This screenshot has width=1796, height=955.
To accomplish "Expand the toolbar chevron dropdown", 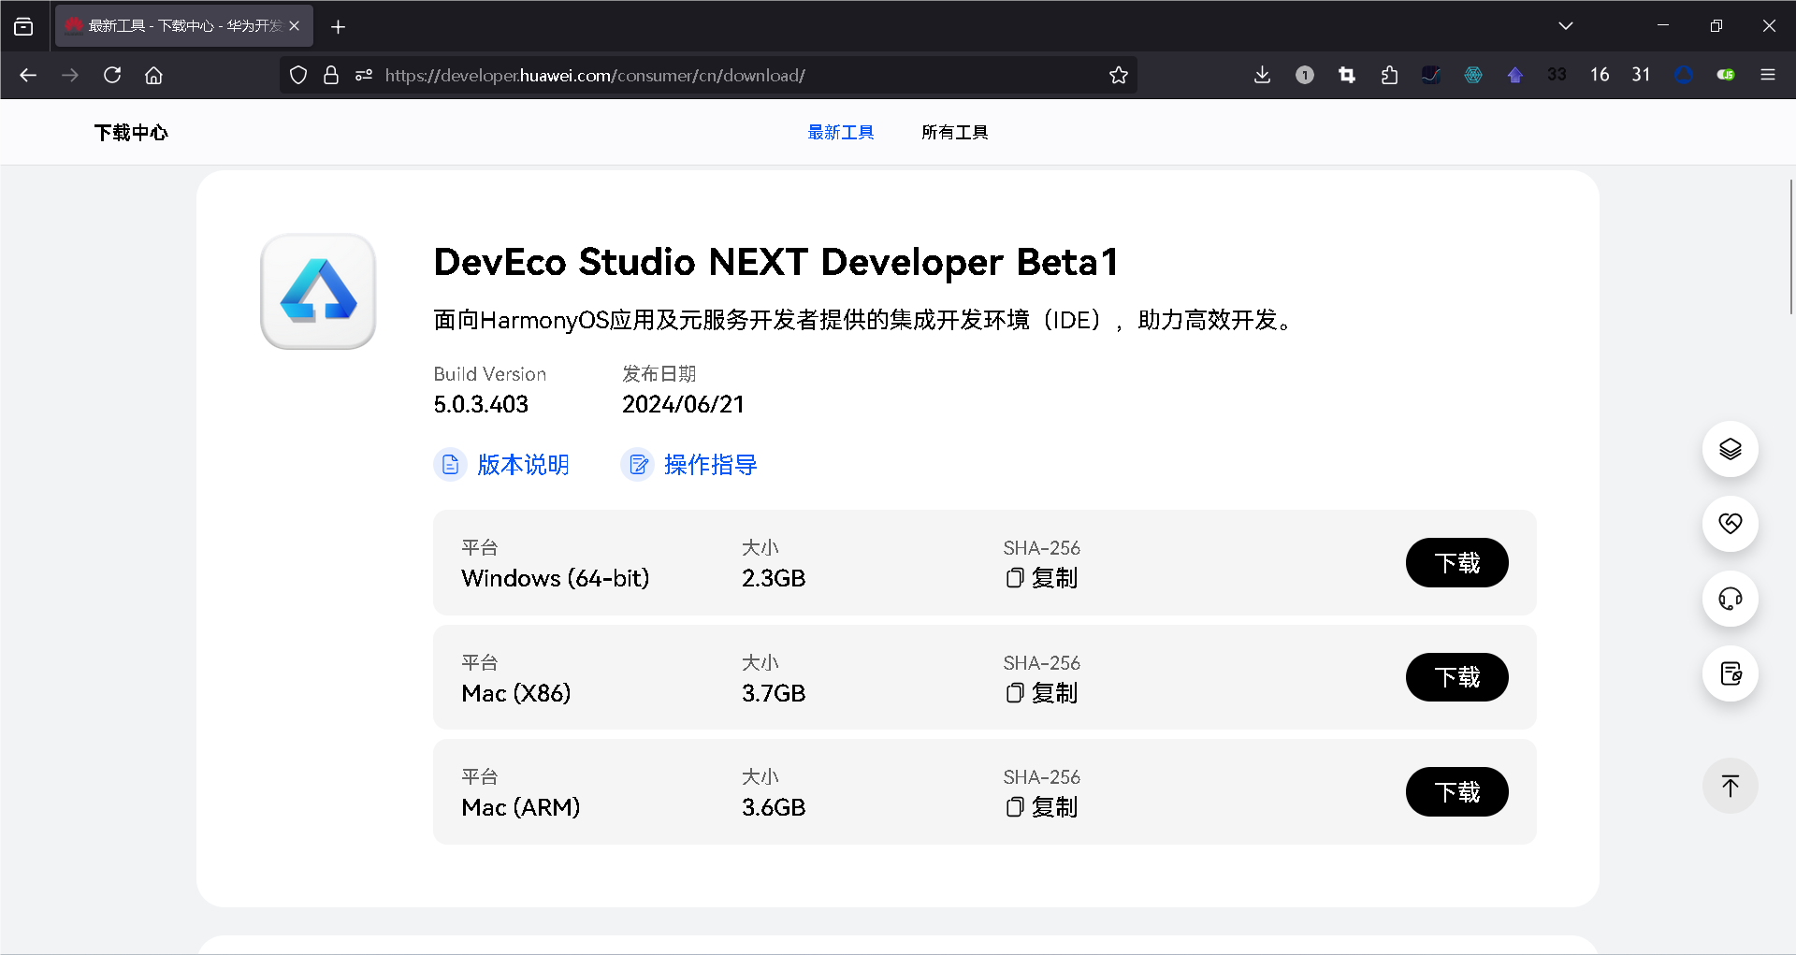I will [1567, 25].
